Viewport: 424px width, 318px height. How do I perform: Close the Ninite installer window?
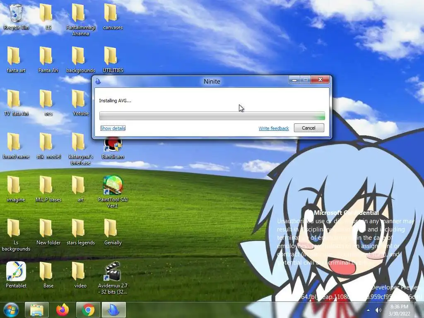(x=320, y=79)
